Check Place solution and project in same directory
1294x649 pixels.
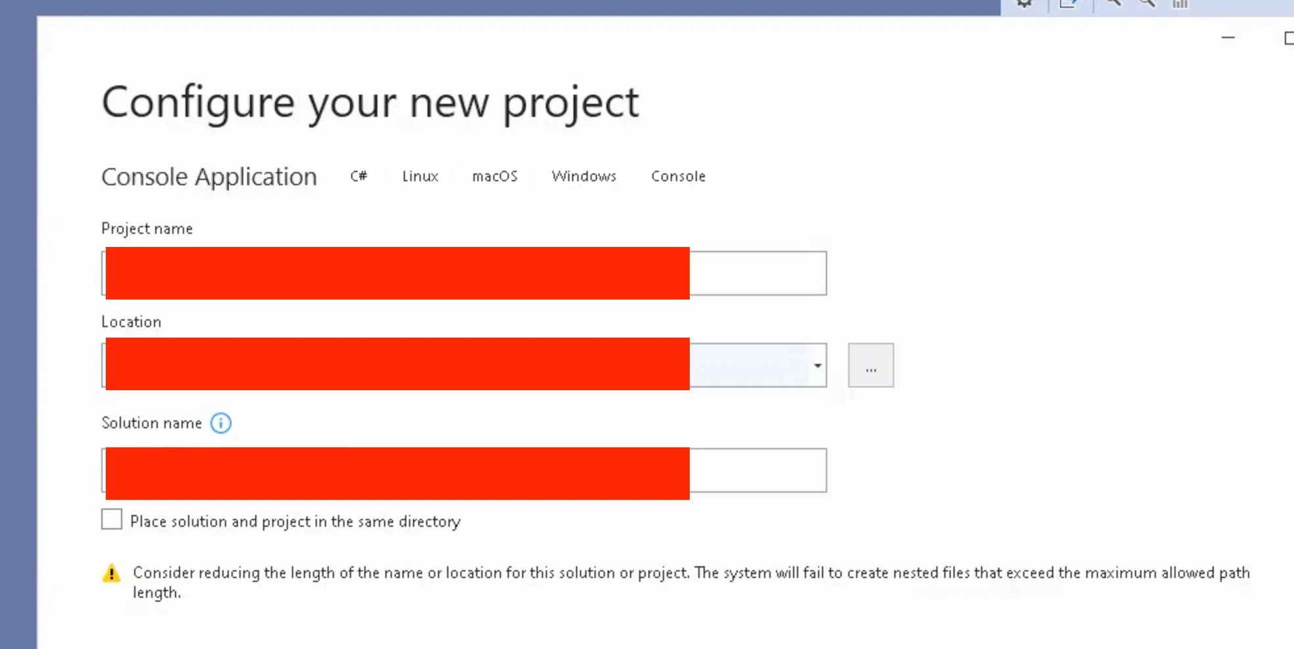(x=112, y=520)
